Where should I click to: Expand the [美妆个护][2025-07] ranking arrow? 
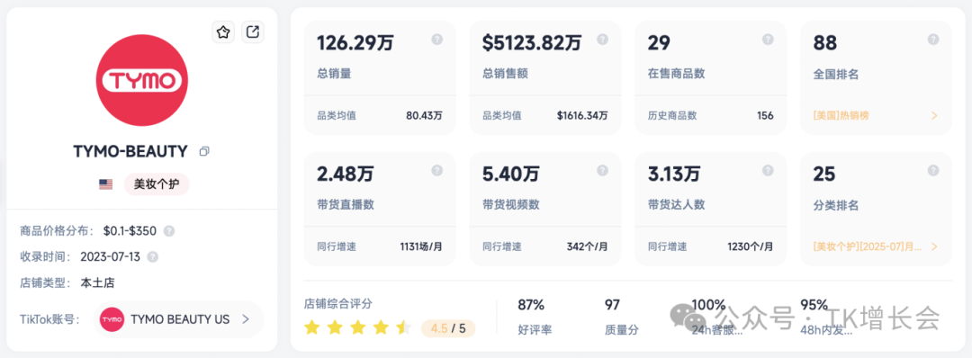(934, 246)
